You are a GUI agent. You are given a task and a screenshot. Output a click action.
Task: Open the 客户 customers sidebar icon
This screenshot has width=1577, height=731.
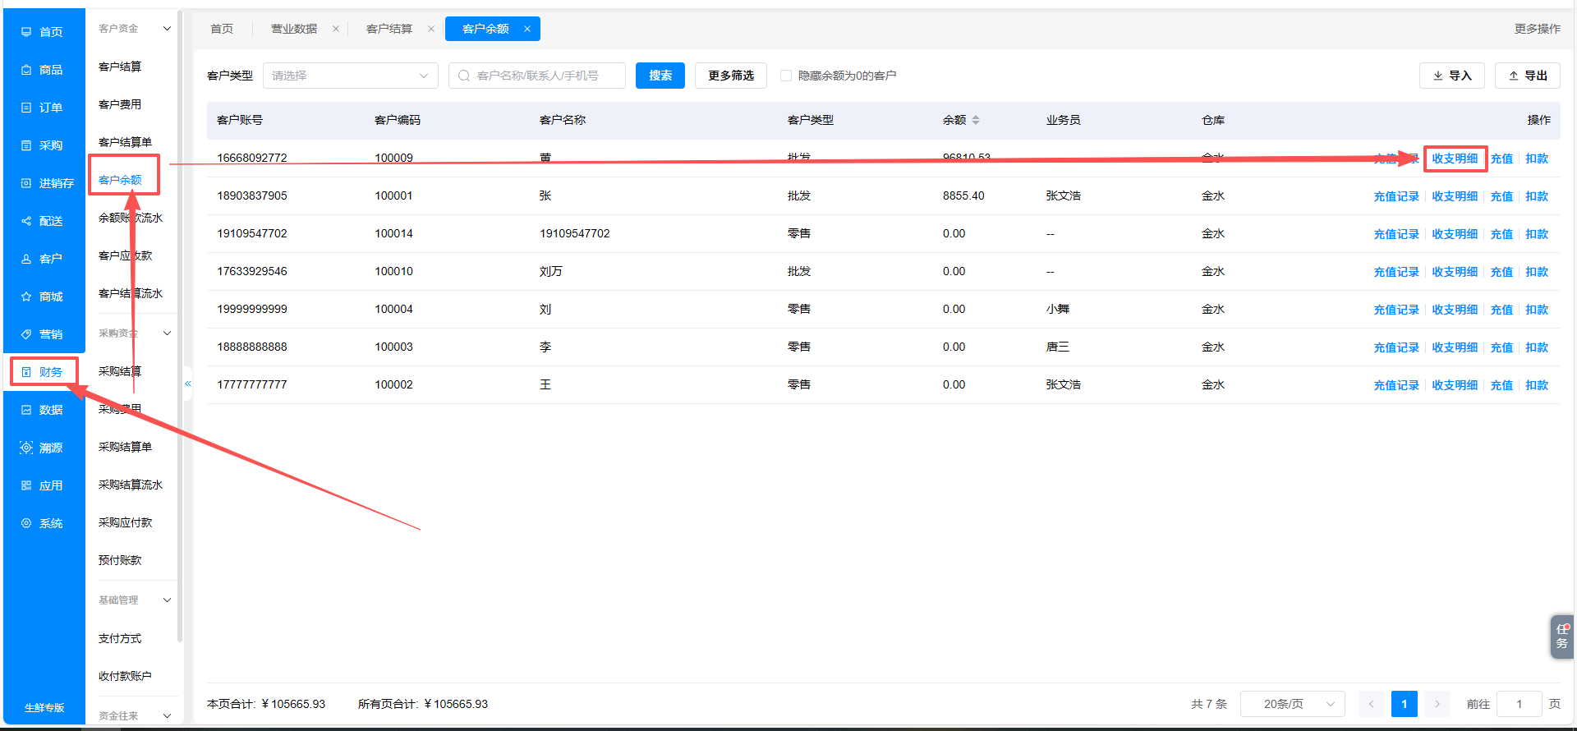pyautogui.click(x=26, y=259)
